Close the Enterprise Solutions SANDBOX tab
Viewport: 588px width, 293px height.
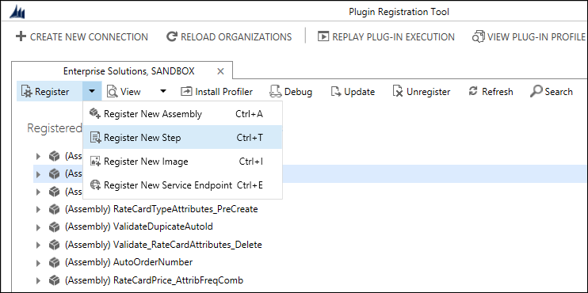pyautogui.click(x=221, y=71)
